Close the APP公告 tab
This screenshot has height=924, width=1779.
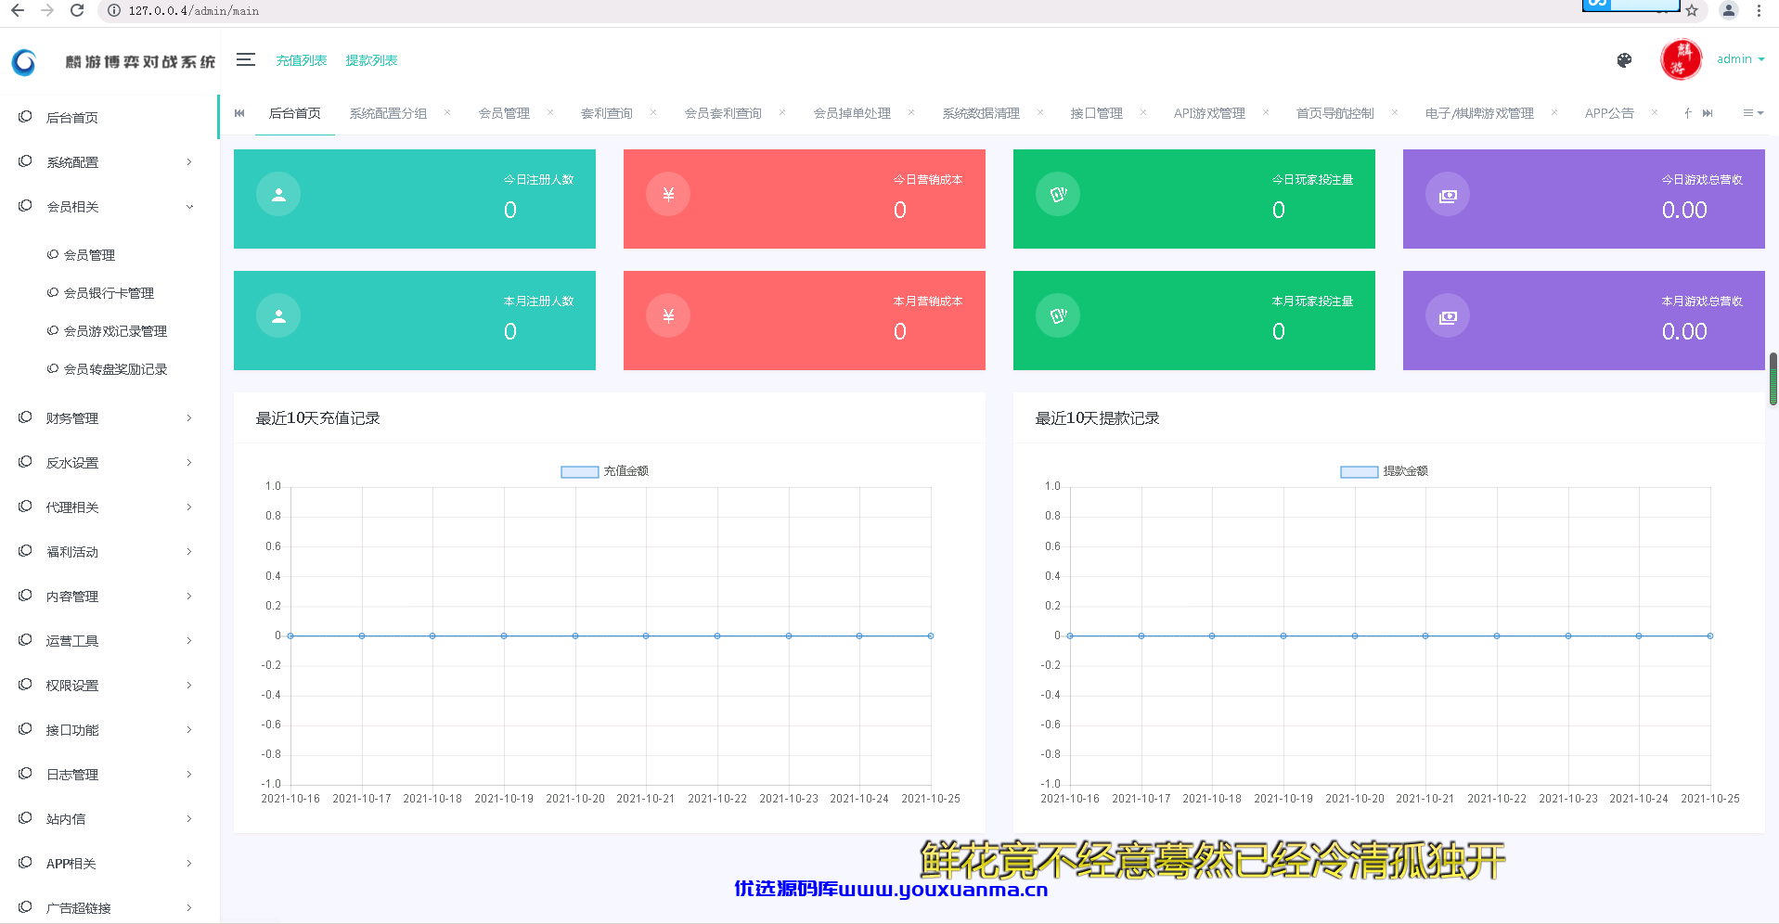click(x=1655, y=112)
